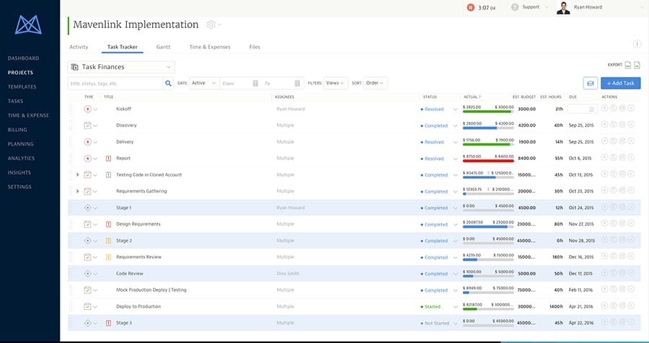Click the Add Task button
The image size is (649, 343).
pos(620,84)
